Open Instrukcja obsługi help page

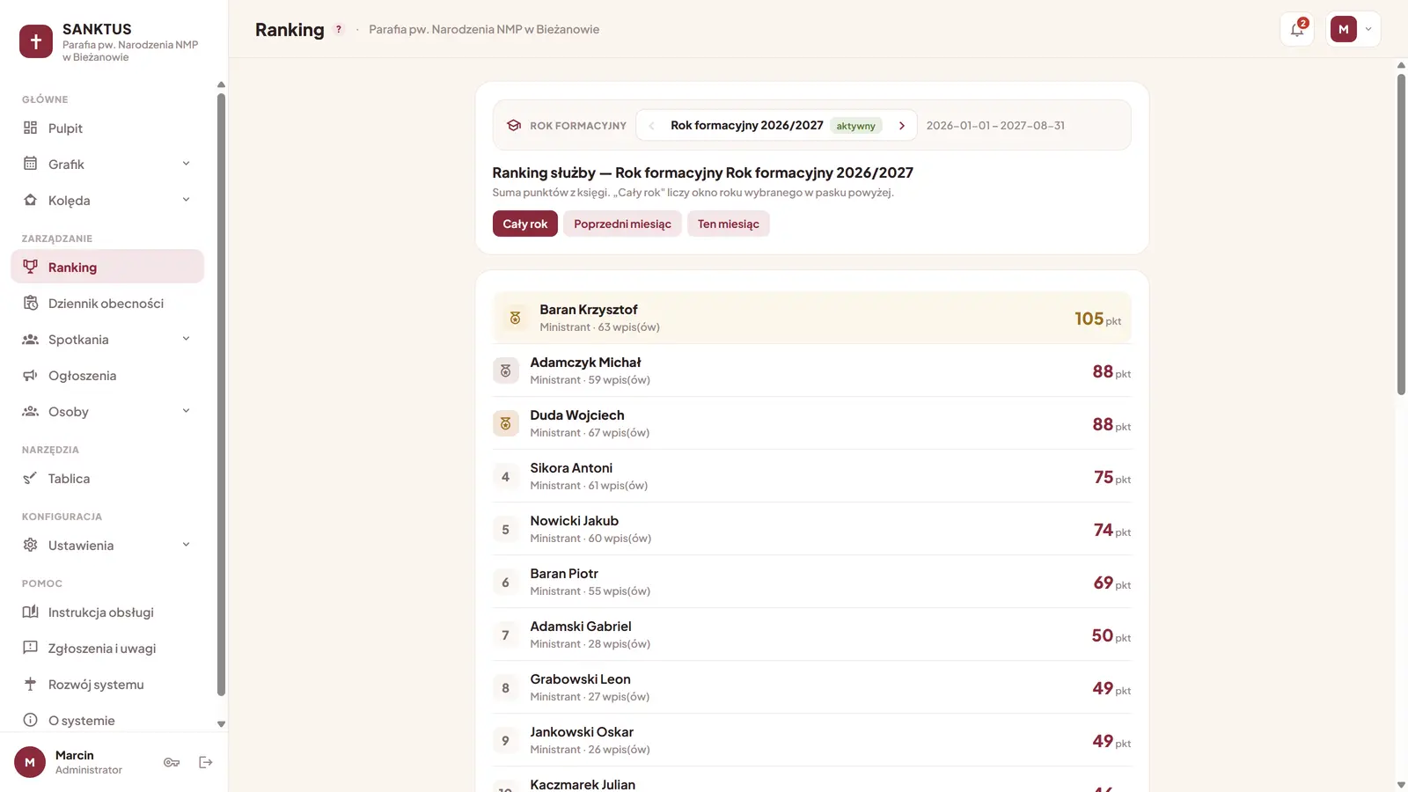(107, 612)
